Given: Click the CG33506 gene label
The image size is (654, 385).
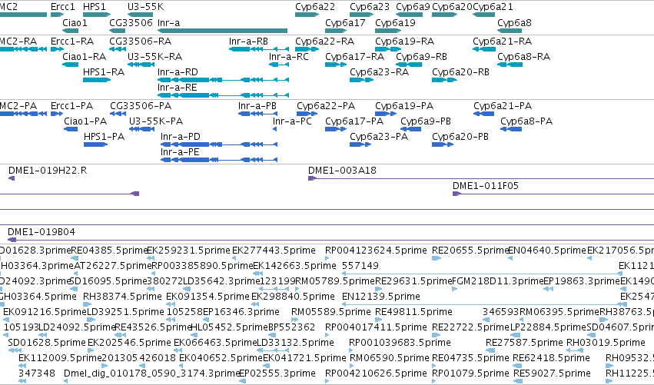Looking at the screenshot, I should point(131,23).
